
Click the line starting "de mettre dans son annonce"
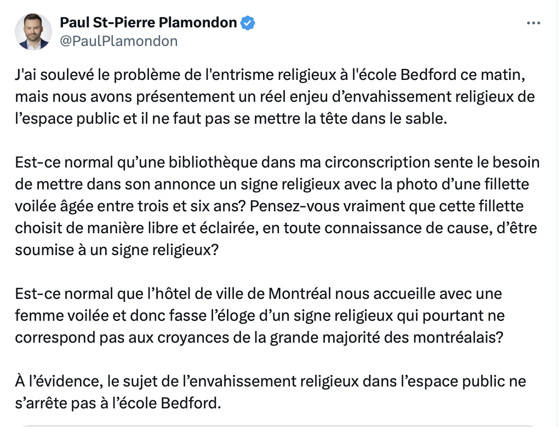point(272,184)
